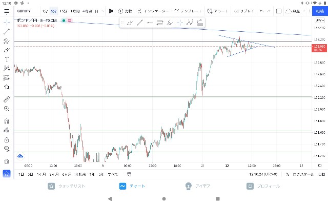
Task: Toggle the favorites star toolbar button
Action: tap(7, 174)
